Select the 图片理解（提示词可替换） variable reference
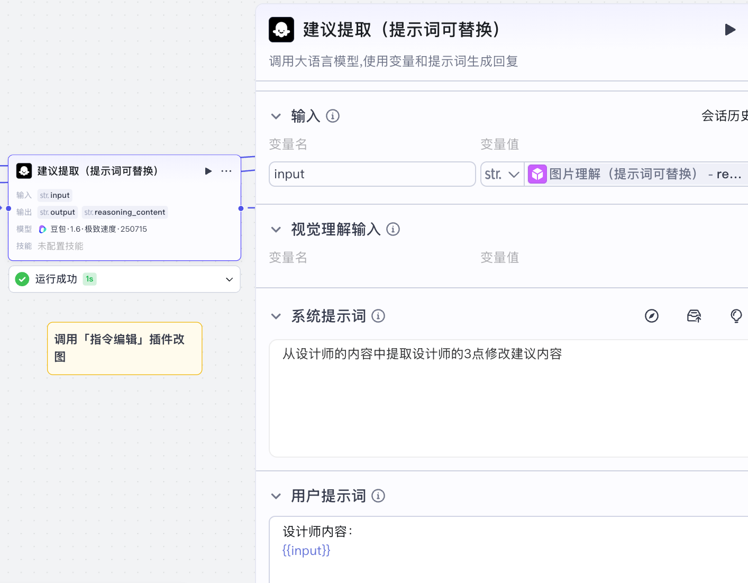This screenshot has height=583, width=748. tap(624, 174)
